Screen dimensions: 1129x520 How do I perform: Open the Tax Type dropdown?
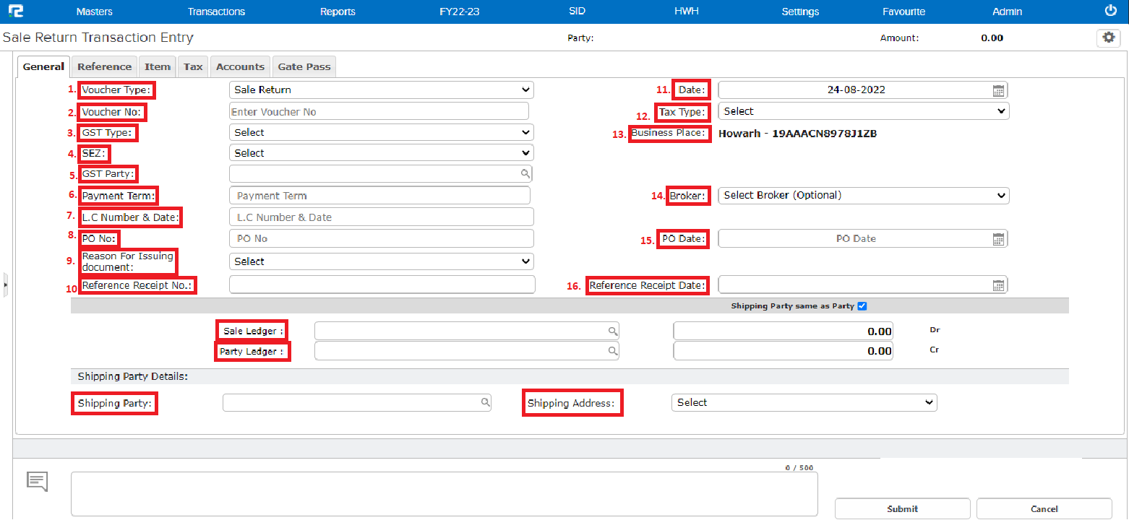click(864, 111)
